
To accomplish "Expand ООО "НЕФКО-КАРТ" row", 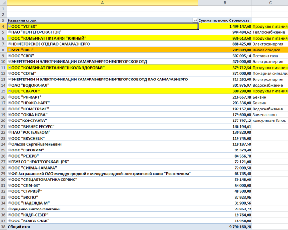I will pyautogui.click(x=10, y=103).
